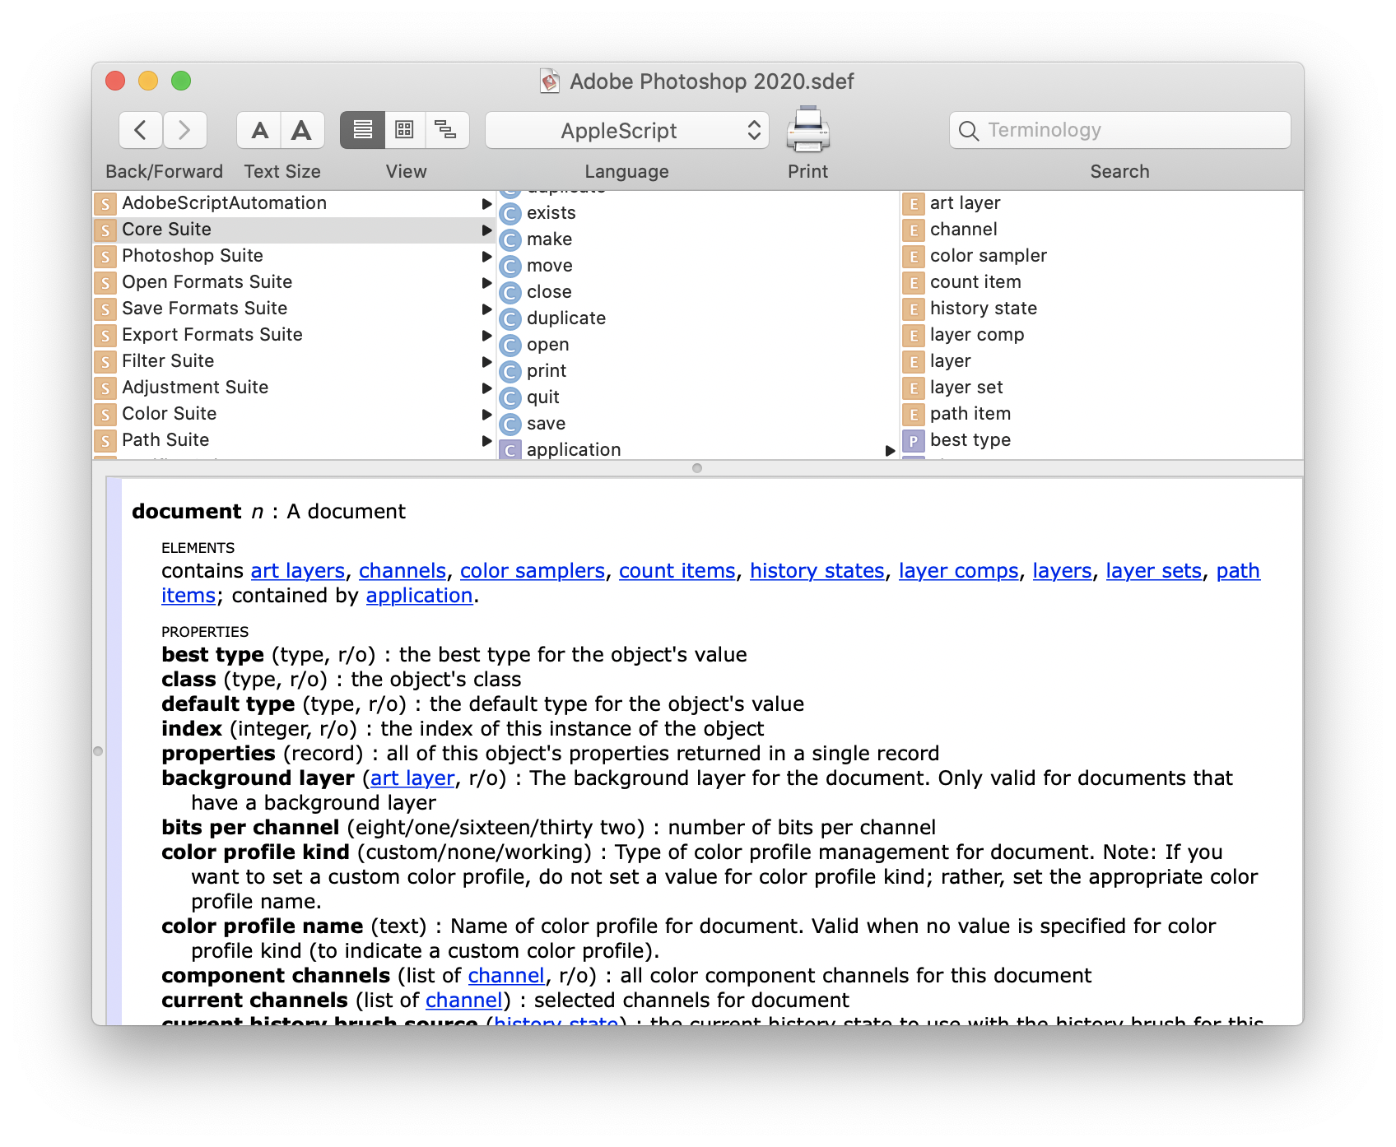
Task: Click command icon next to save
Action: click(511, 425)
